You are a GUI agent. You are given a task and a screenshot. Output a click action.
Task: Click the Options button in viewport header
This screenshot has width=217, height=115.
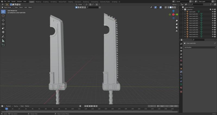click(175, 5)
